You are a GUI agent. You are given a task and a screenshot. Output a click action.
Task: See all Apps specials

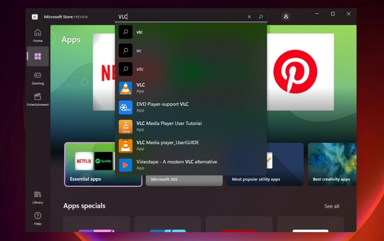[332, 206]
